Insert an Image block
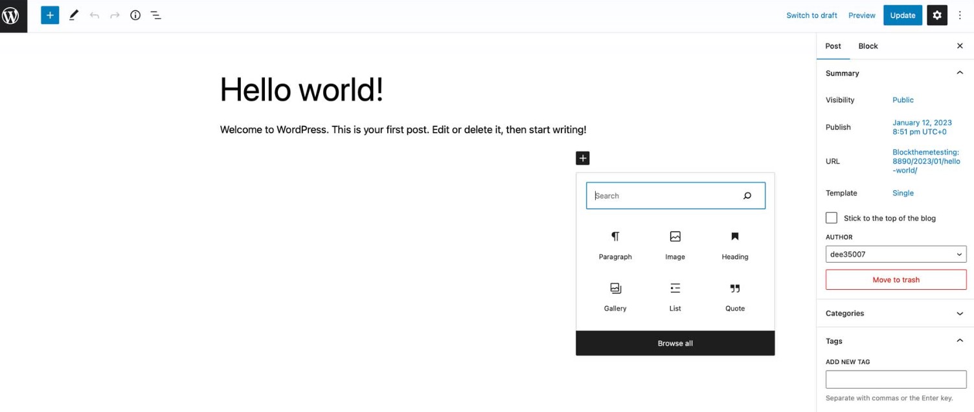Image resolution: width=974 pixels, height=412 pixels. tap(675, 246)
